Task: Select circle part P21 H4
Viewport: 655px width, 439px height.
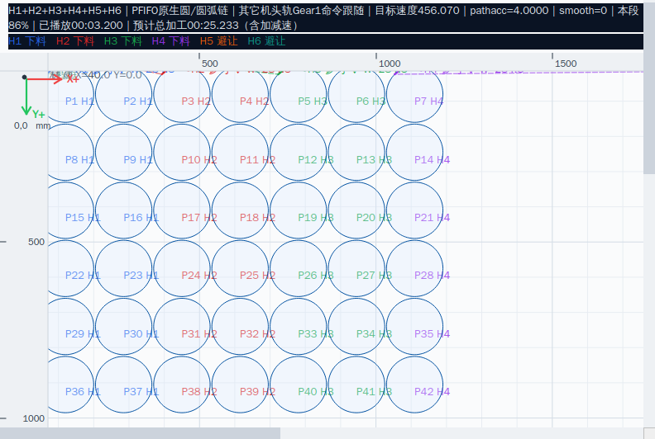Action: [x=415, y=210]
